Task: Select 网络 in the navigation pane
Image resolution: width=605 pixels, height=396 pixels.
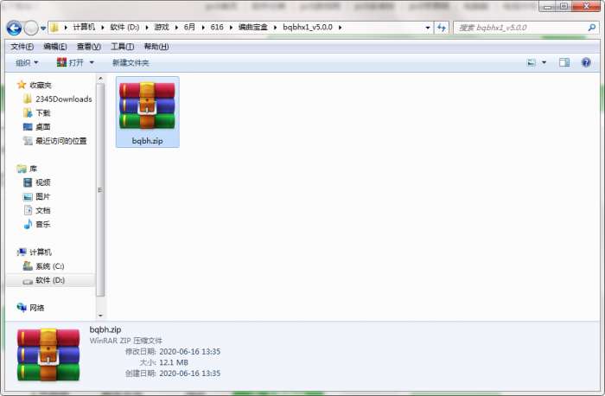Action: click(30, 308)
